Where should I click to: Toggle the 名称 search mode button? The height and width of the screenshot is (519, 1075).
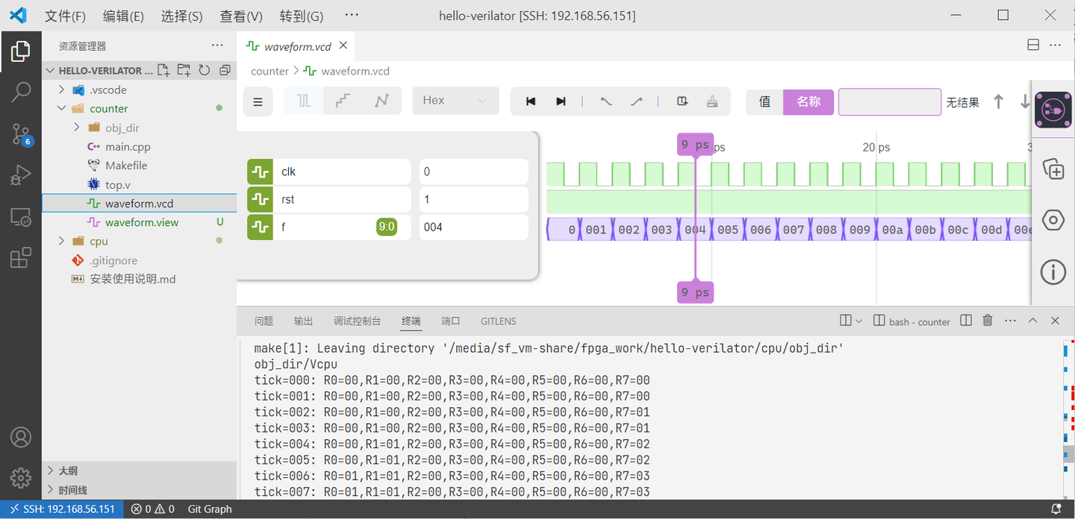[x=808, y=102]
